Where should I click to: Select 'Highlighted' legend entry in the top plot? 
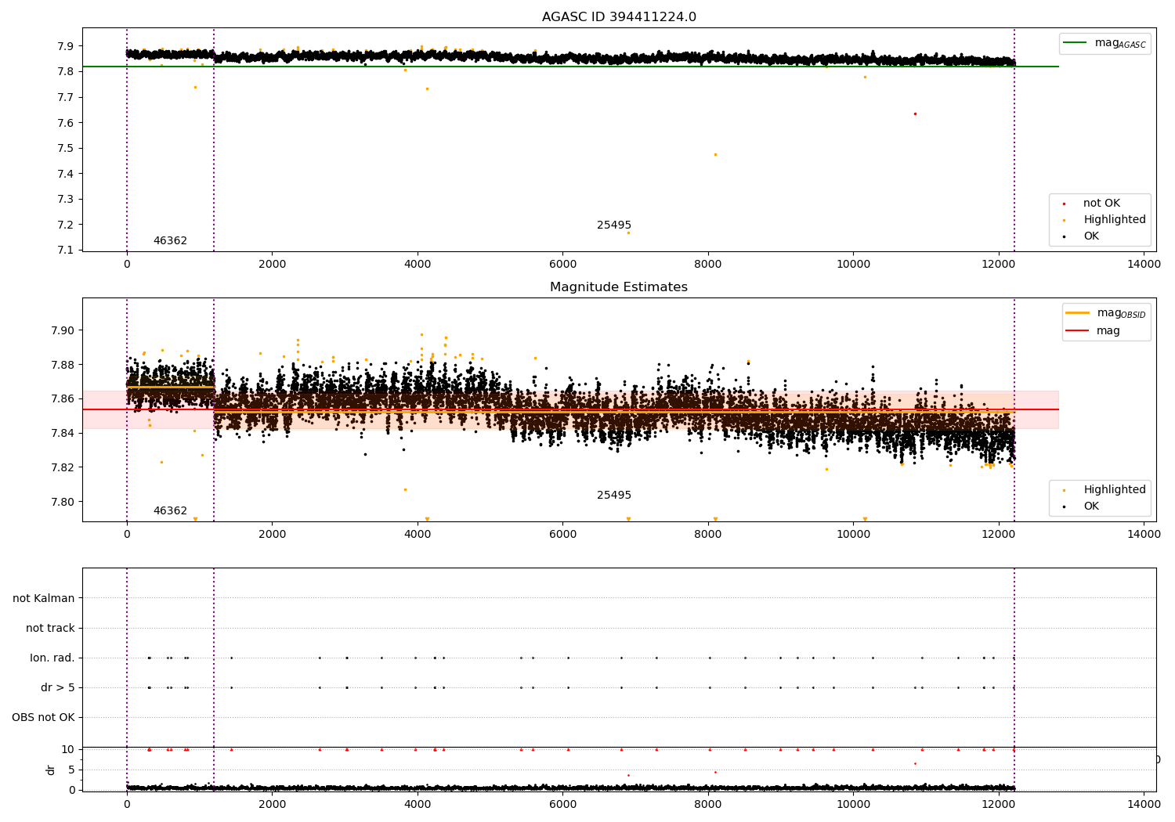(1114, 220)
